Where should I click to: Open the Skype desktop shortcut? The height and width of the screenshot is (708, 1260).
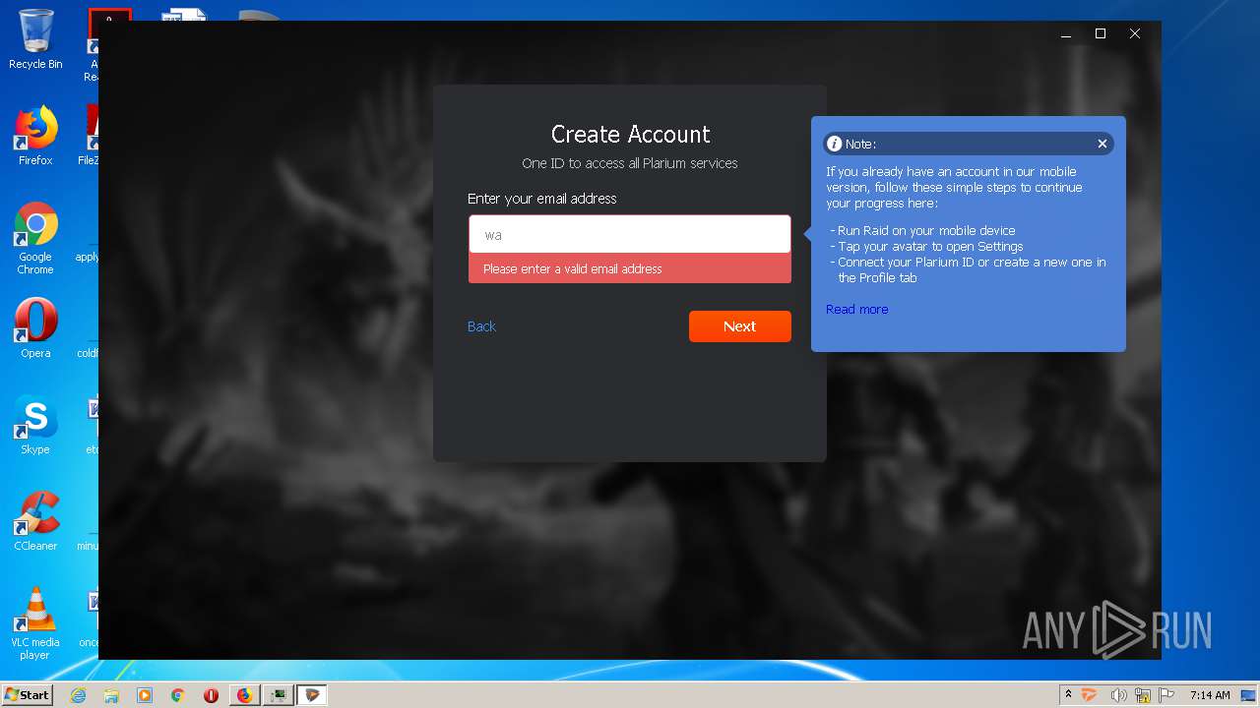(35, 425)
